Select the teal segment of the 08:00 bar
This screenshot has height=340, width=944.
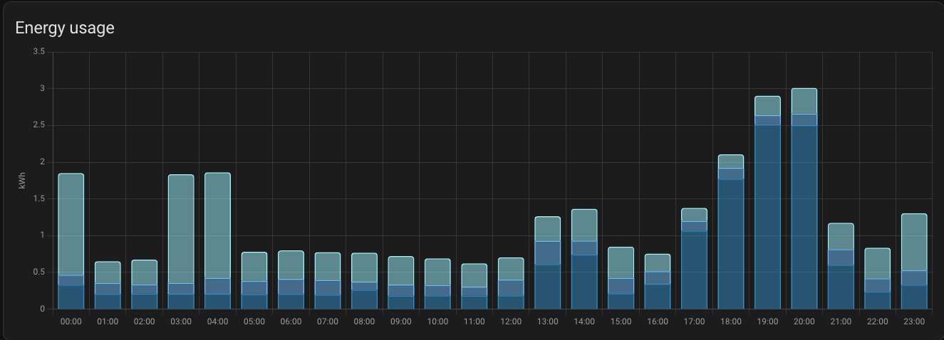364,267
